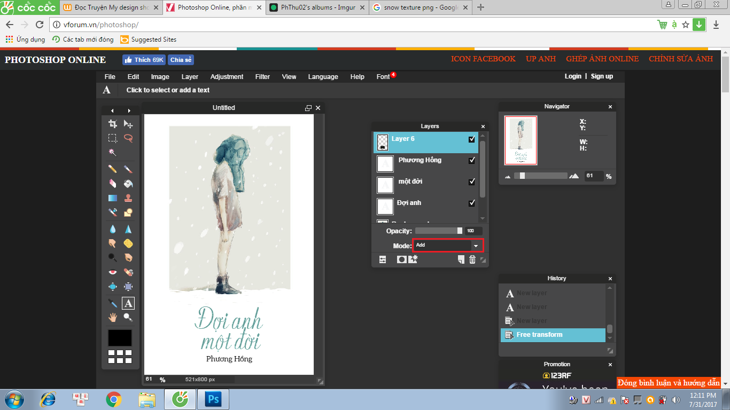Open the main color swatch
Screen dimensions: 730x410
[120, 337]
